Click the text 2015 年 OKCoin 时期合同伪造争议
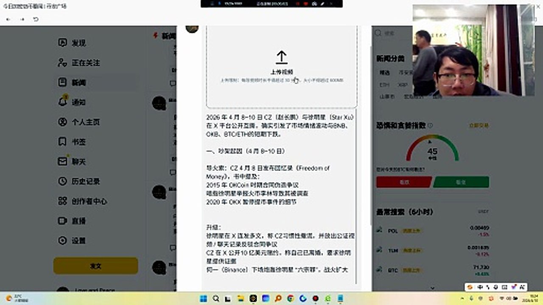The width and height of the screenshot is (543, 305). point(252,185)
